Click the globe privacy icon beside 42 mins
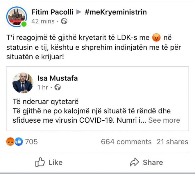This screenshot has width=195, height=174. (65, 21)
